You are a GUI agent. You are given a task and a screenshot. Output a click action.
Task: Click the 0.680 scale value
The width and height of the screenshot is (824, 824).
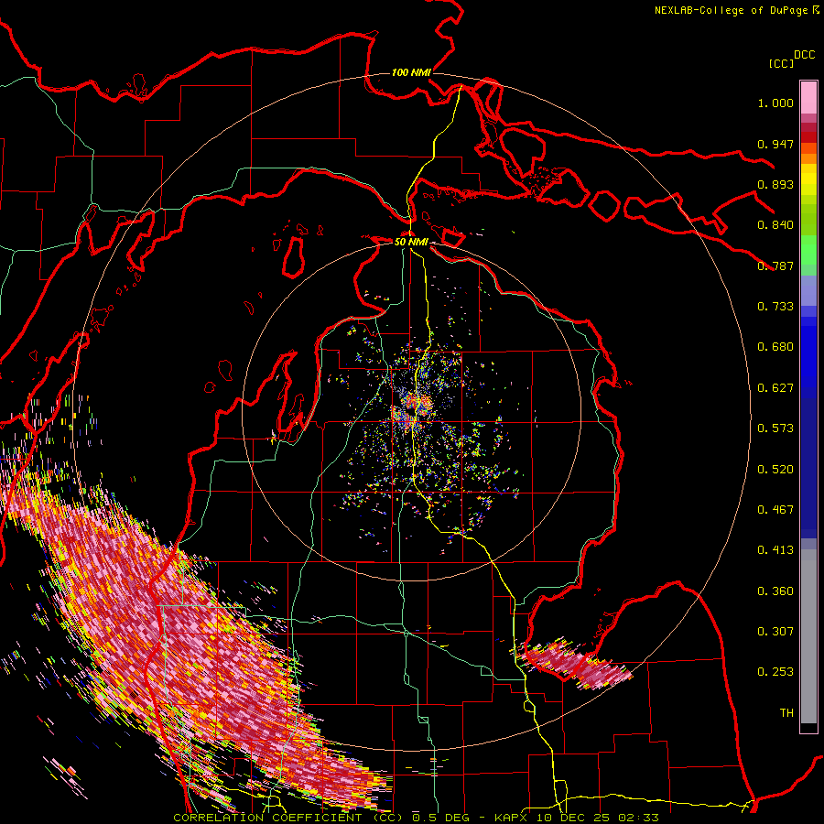coord(775,347)
